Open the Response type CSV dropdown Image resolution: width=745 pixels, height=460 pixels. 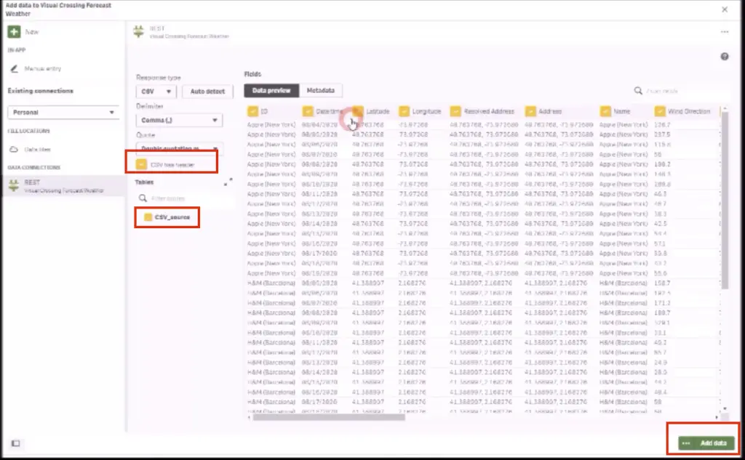click(156, 92)
